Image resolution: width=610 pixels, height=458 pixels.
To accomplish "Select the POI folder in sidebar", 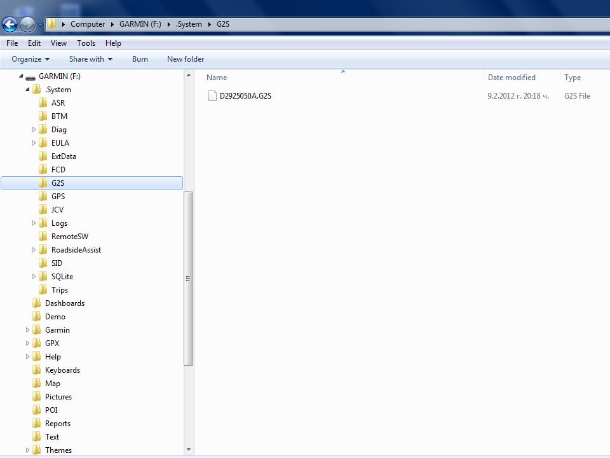I will [51, 410].
